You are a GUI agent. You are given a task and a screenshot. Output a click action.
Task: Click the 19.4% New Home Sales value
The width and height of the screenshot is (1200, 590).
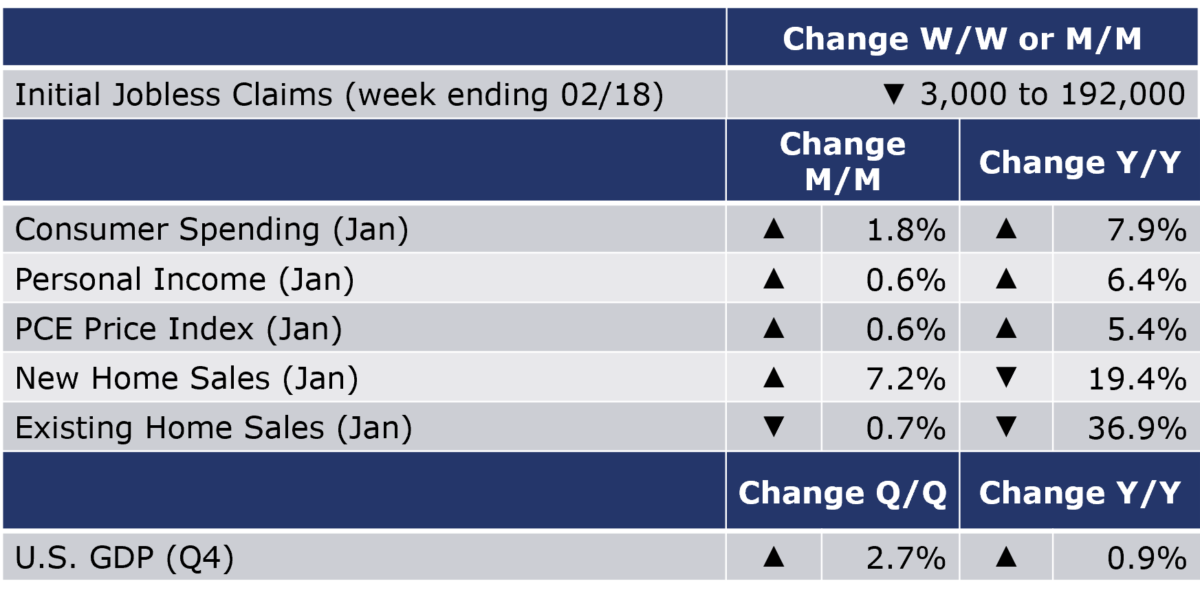[1137, 378]
